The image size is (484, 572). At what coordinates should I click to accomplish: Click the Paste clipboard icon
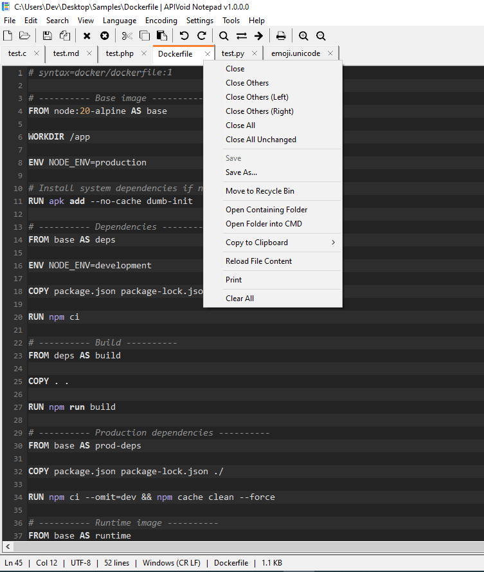[x=162, y=35]
